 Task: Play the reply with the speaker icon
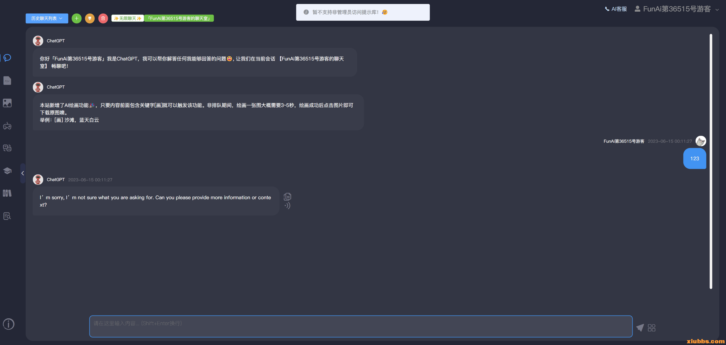[x=287, y=206]
